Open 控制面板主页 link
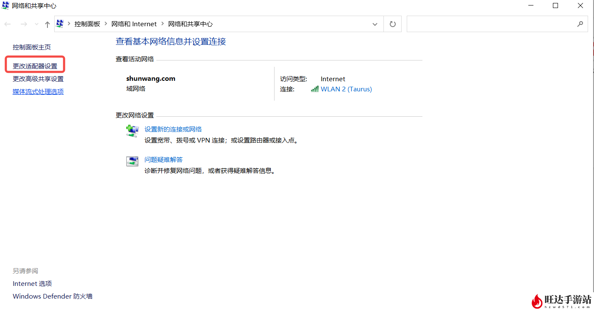This screenshot has width=594, height=310. pos(32,47)
